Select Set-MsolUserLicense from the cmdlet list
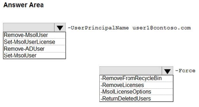 coord(34,42)
